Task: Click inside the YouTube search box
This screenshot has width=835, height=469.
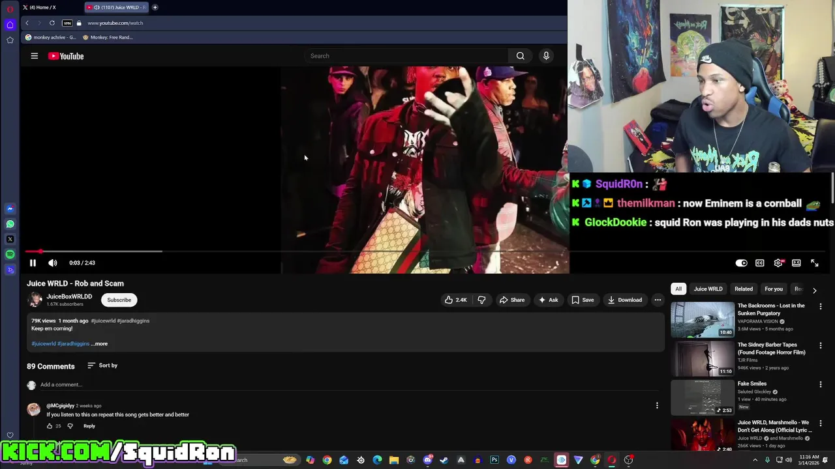Action: point(406,56)
